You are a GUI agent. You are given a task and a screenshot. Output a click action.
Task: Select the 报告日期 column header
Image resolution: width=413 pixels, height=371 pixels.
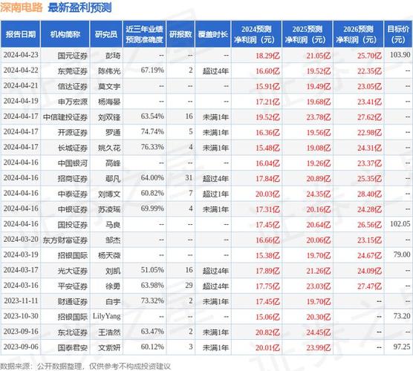21,34
